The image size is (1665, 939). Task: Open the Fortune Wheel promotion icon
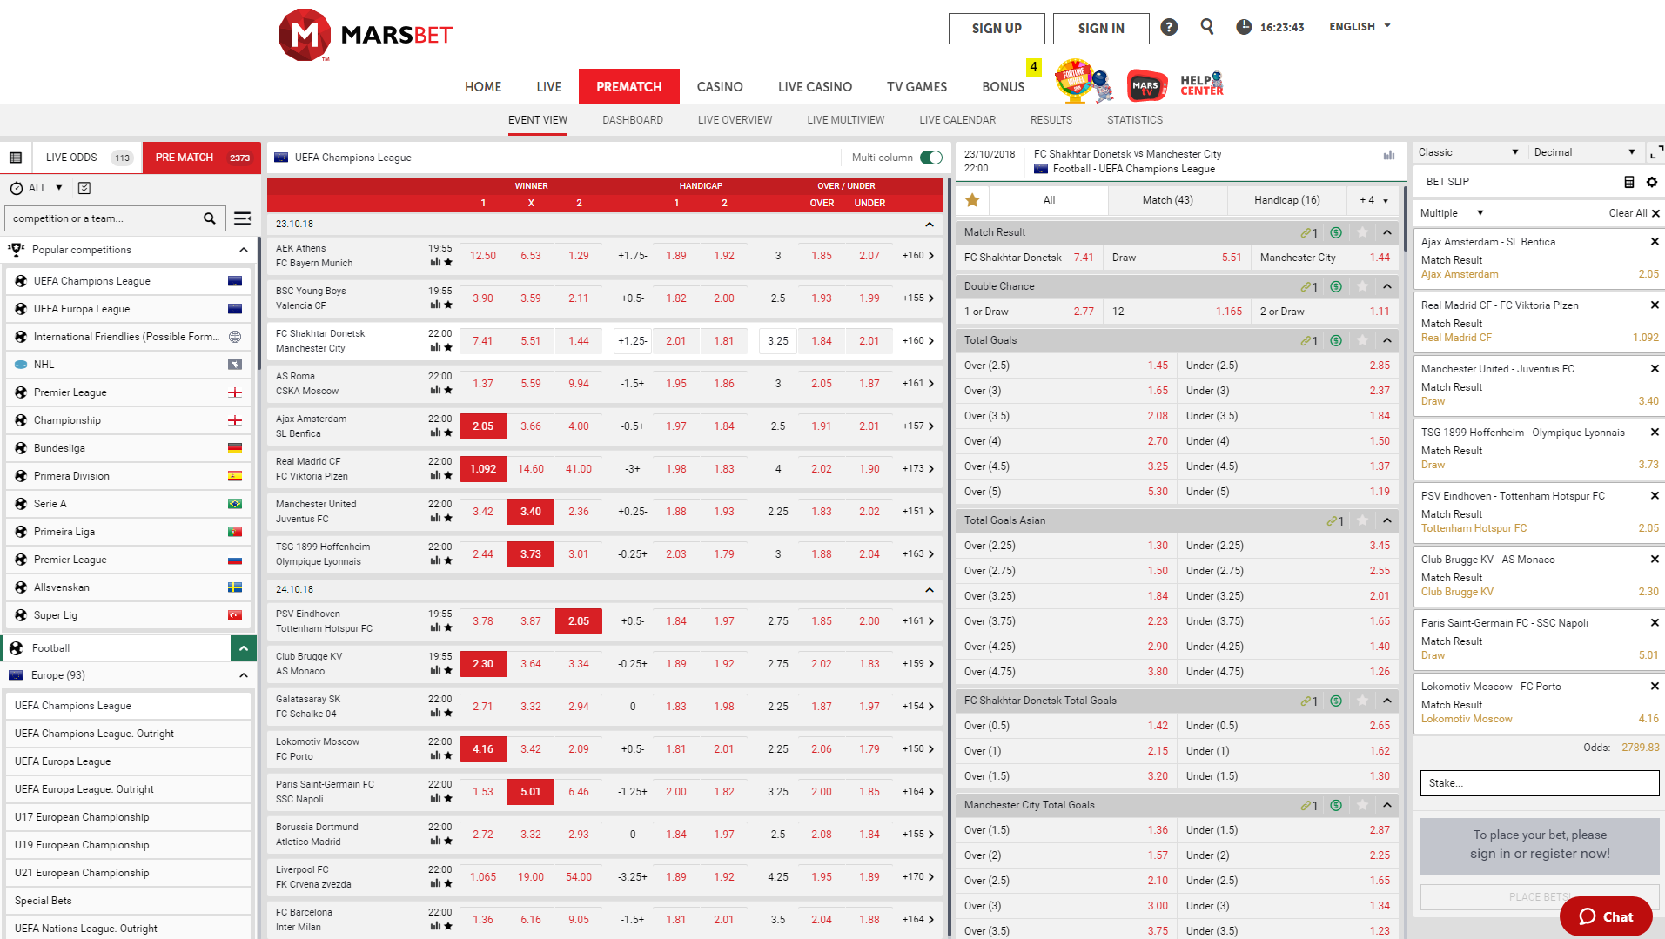click(x=1075, y=83)
